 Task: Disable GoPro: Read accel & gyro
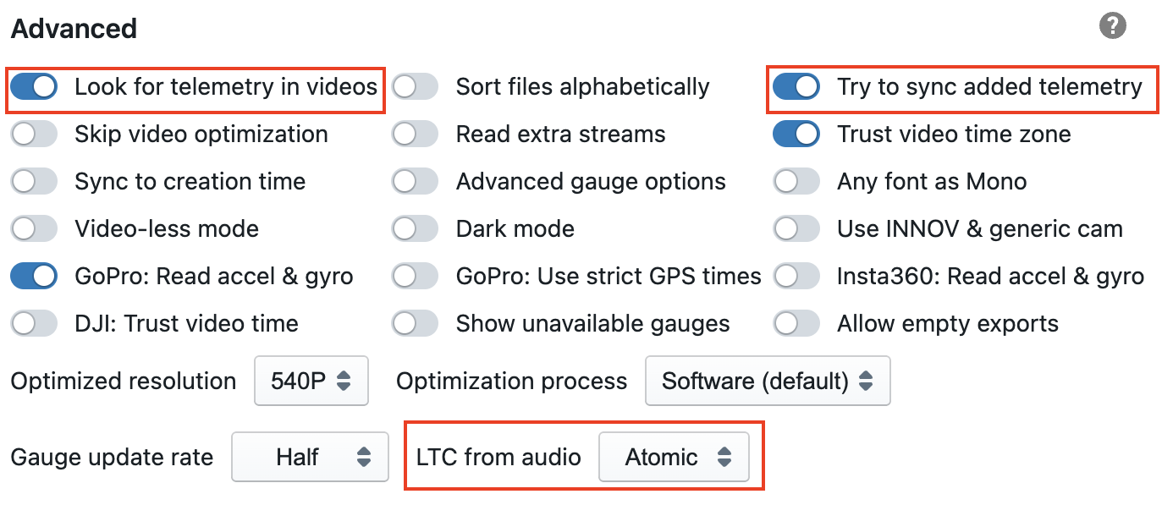34,276
